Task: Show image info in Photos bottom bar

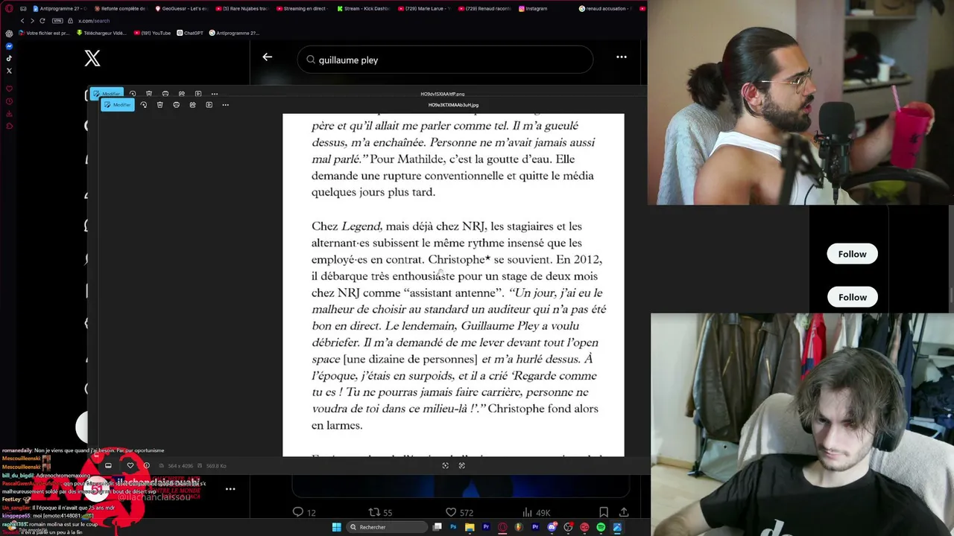Action: [x=146, y=466]
